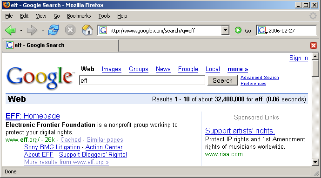Click the Sponsored Links heading text
Viewport: 321px width, 178px height.
(x=256, y=117)
